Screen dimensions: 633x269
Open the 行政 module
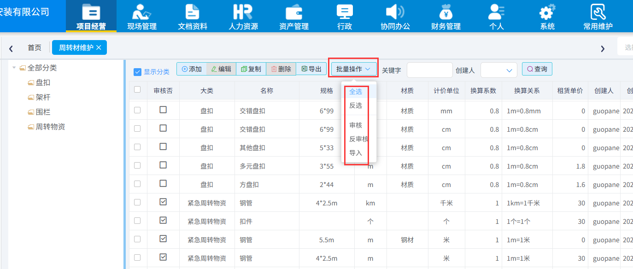click(345, 17)
